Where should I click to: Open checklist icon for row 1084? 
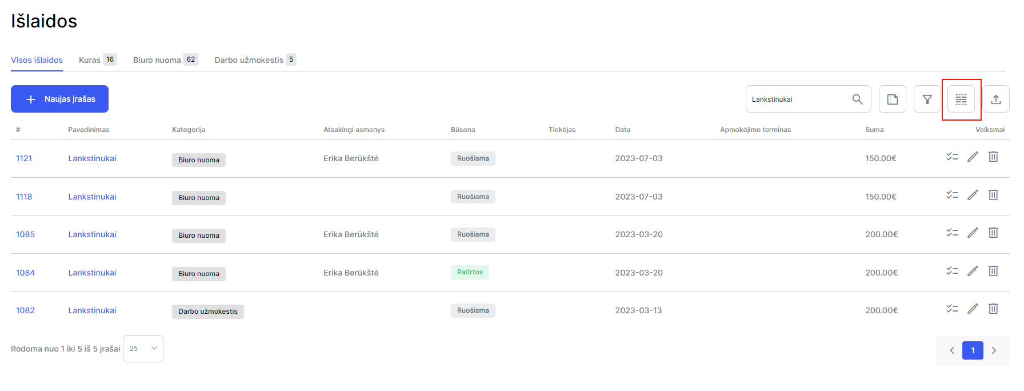pos(952,271)
